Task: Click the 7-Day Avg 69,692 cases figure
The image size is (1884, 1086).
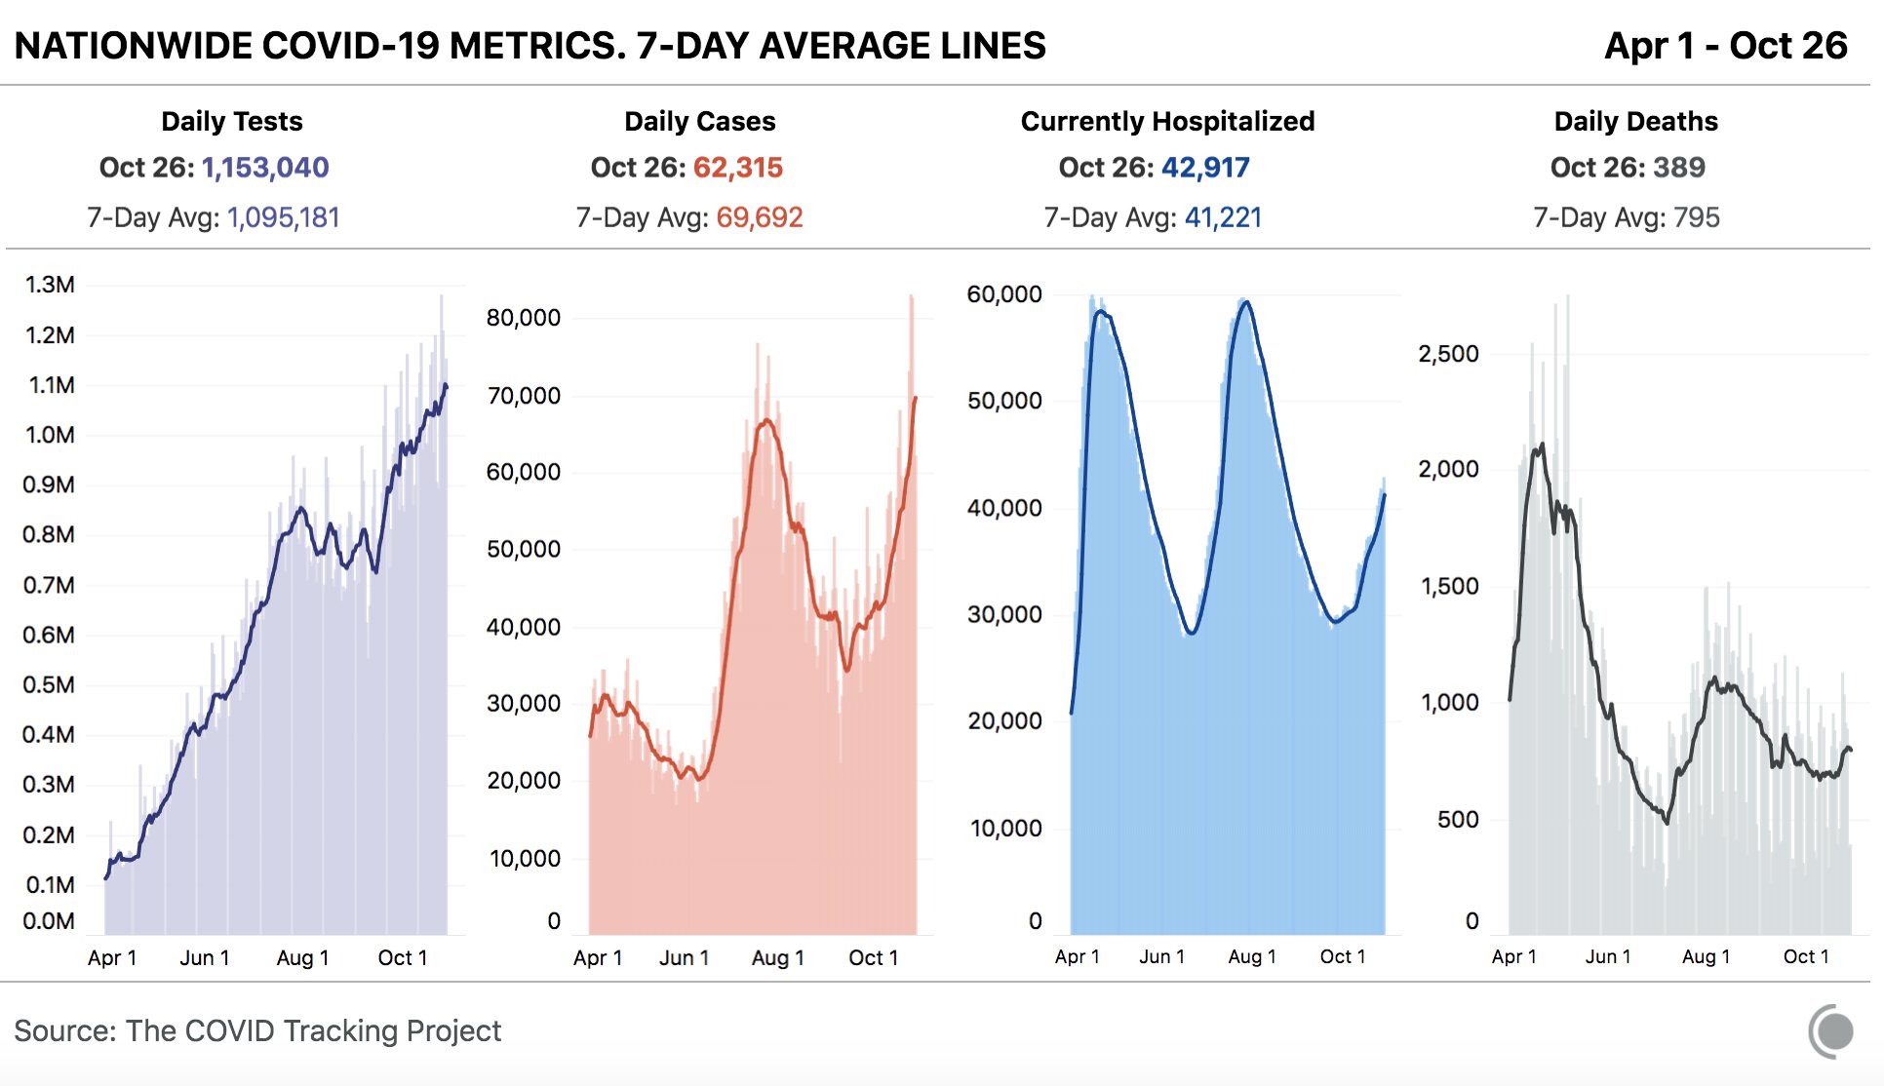Action: (x=760, y=217)
